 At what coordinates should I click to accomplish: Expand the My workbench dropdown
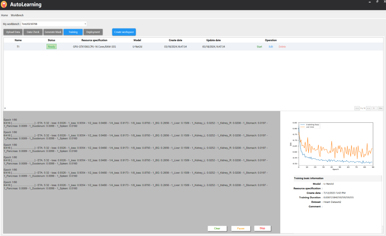point(54,24)
